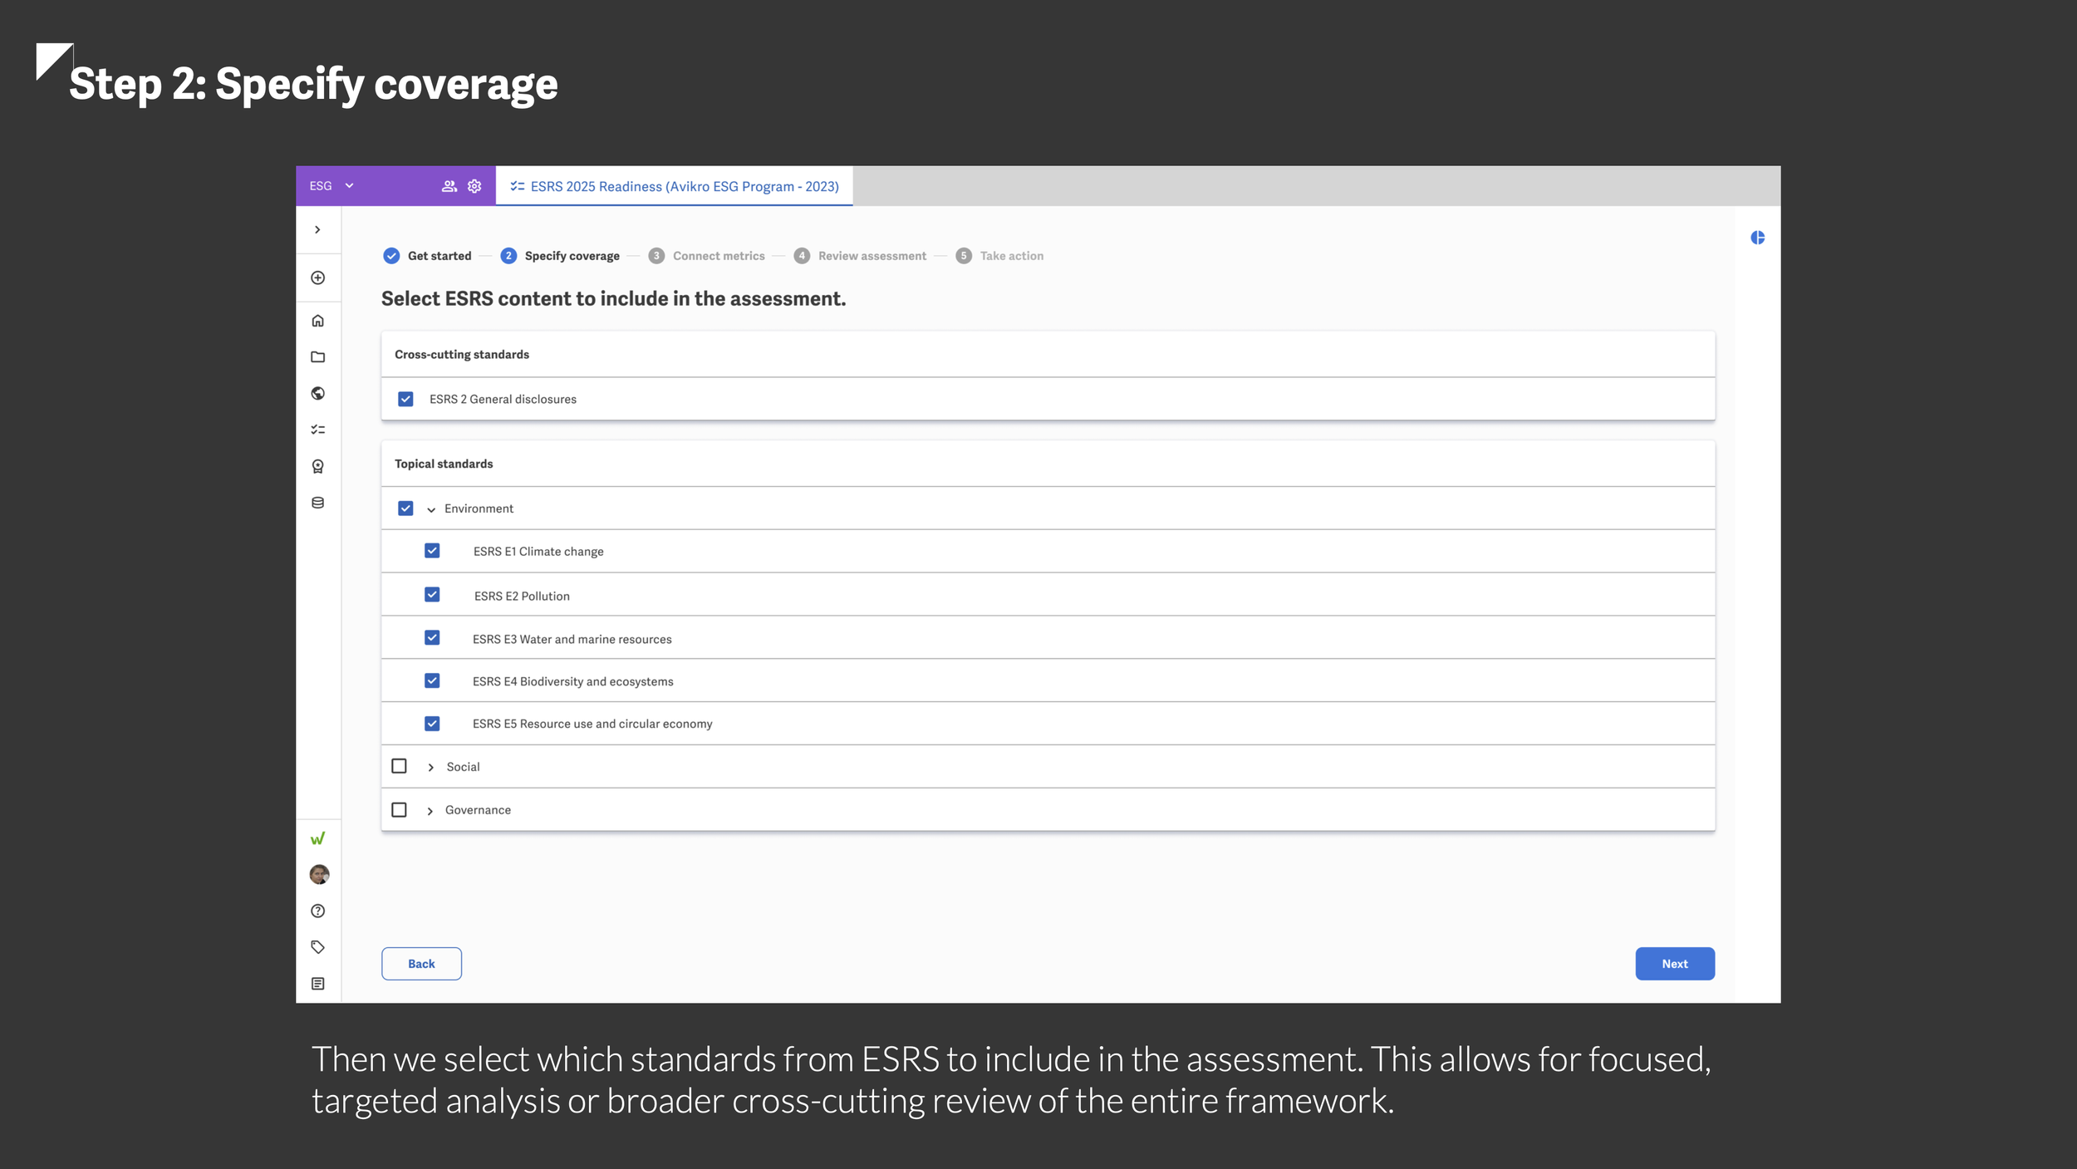Image resolution: width=2077 pixels, height=1169 pixels.
Task: Open the database icon in sidebar
Action: pos(317,503)
